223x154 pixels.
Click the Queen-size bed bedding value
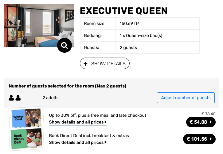click(141, 35)
